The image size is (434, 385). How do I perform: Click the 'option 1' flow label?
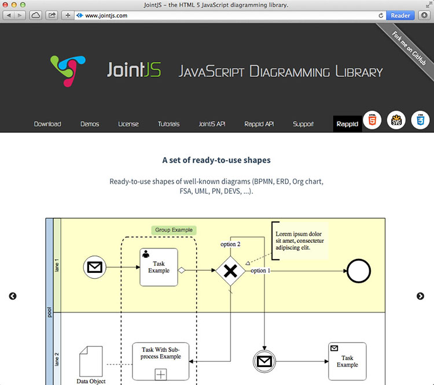(x=260, y=271)
